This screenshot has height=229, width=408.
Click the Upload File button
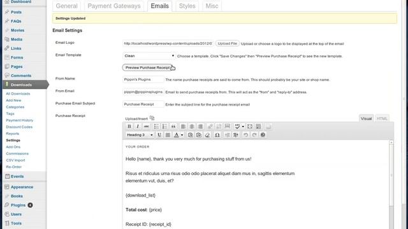point(228,43)
